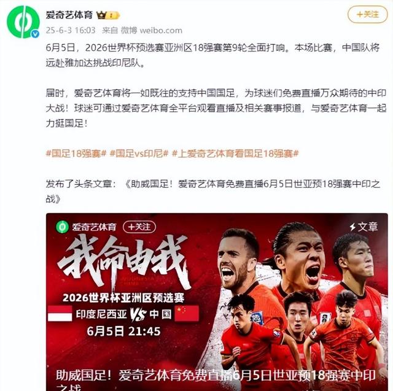393x391 pixels.
Task: Click the lightning 文章 icon label
Action: coord(363,227)
